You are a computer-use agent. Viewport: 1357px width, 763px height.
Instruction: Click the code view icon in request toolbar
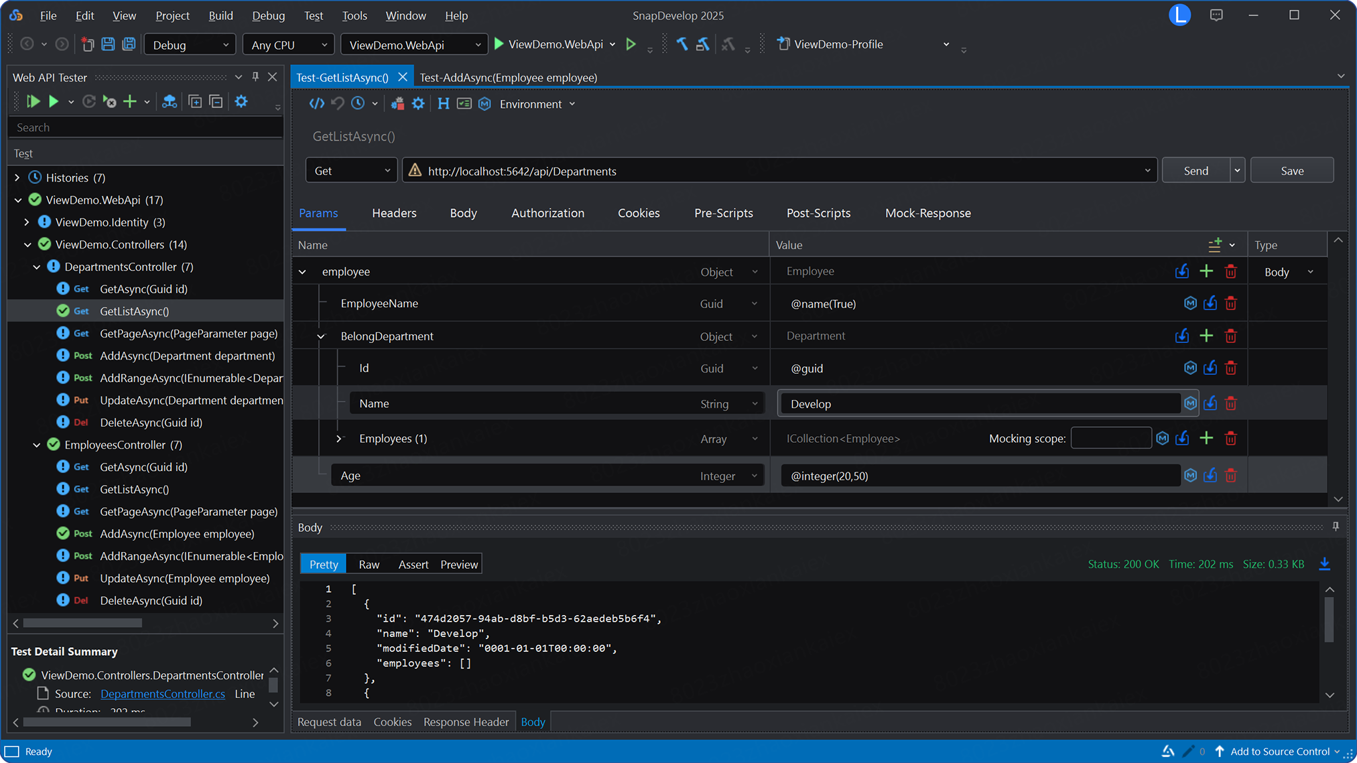(x=316, y=104)
